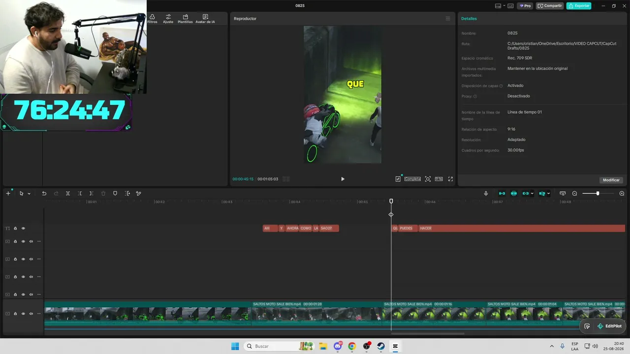Viewport: 630px width, 354px height.
Task: Click the icon left of EditPilot
Action: [x=587, y=326]
